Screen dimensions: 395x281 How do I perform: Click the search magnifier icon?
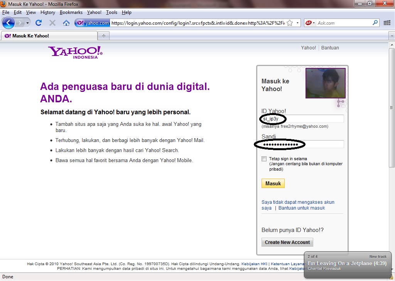click(375, 23)
